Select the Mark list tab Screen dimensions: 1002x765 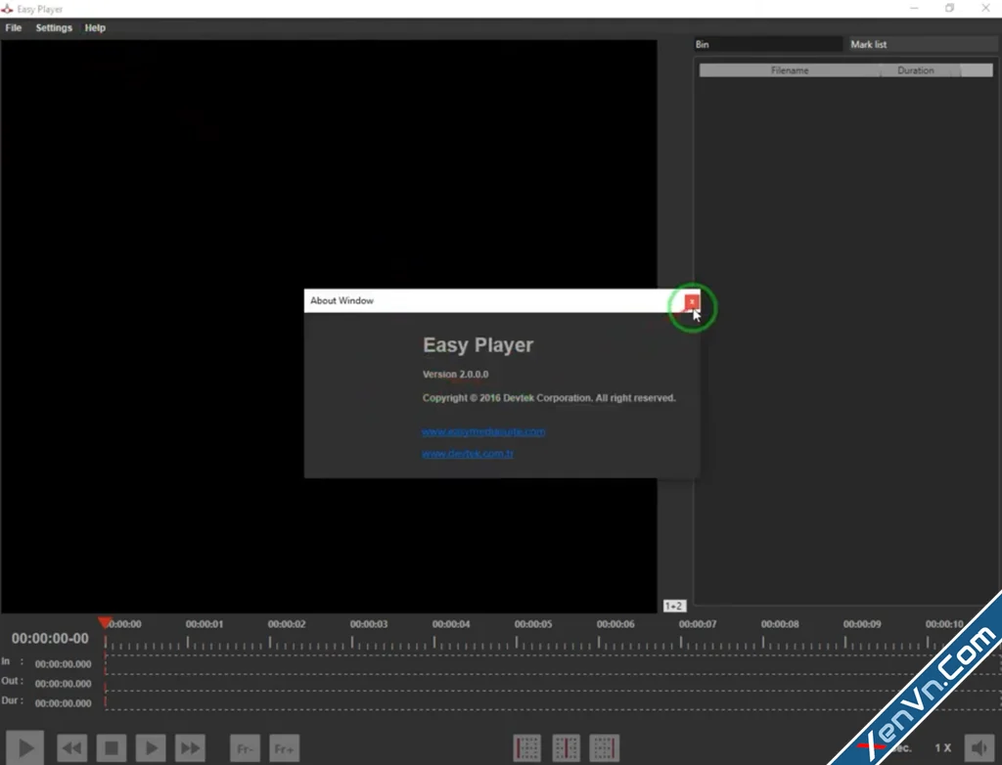click(x=924, y=44)
